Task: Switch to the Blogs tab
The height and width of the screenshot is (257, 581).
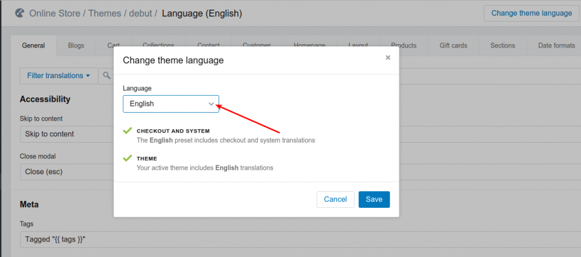Action: (x=76, y=45)
